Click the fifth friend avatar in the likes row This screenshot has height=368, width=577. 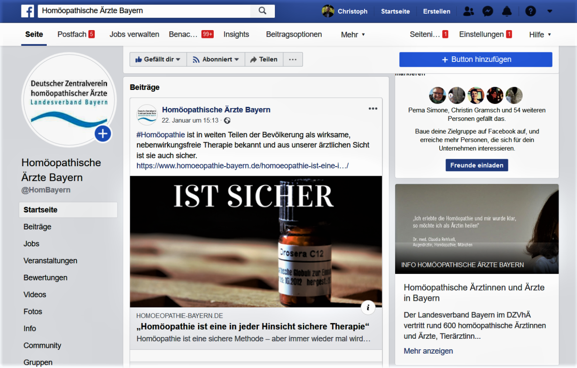point(514,95)
